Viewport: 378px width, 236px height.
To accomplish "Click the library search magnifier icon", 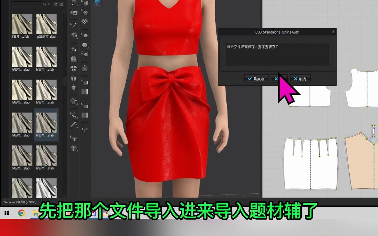I will point(44,4).
